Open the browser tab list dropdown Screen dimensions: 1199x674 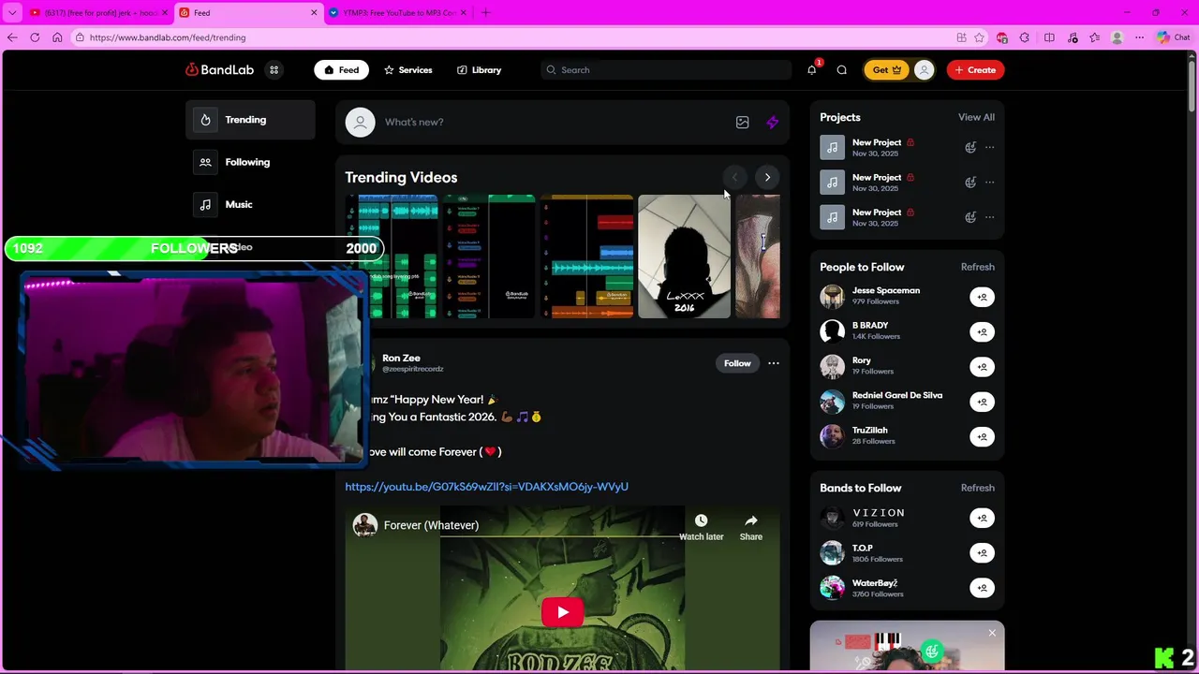[x=12, y=13]
